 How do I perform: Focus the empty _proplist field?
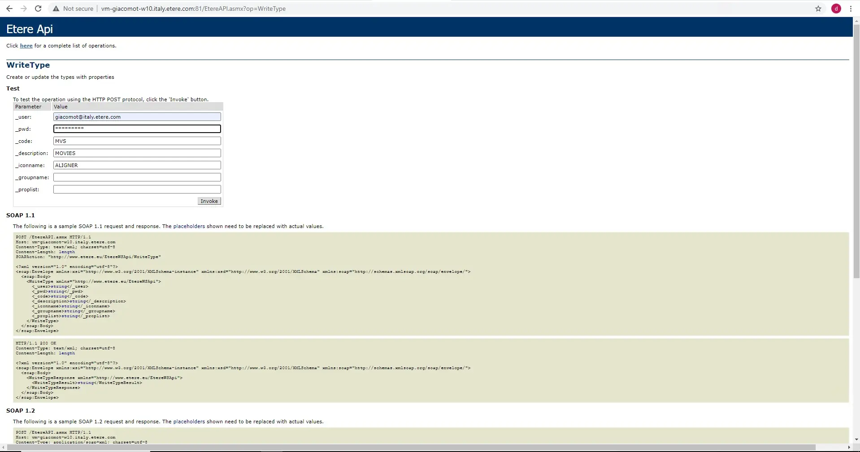pos(137,189)
